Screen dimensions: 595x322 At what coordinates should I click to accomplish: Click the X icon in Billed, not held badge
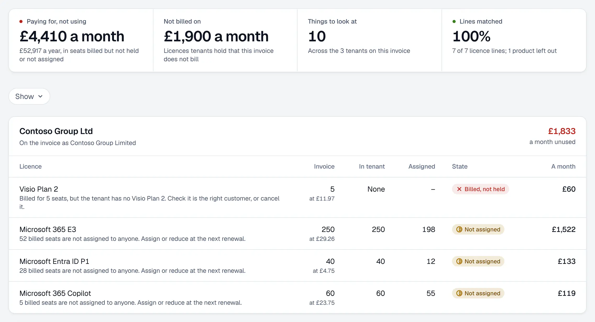tap(459, 189)
